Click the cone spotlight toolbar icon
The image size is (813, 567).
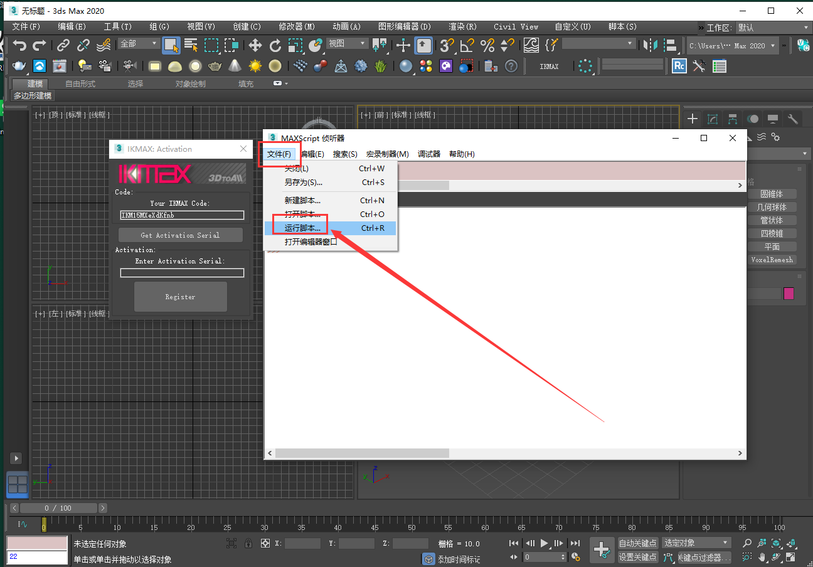coord(235,66)
